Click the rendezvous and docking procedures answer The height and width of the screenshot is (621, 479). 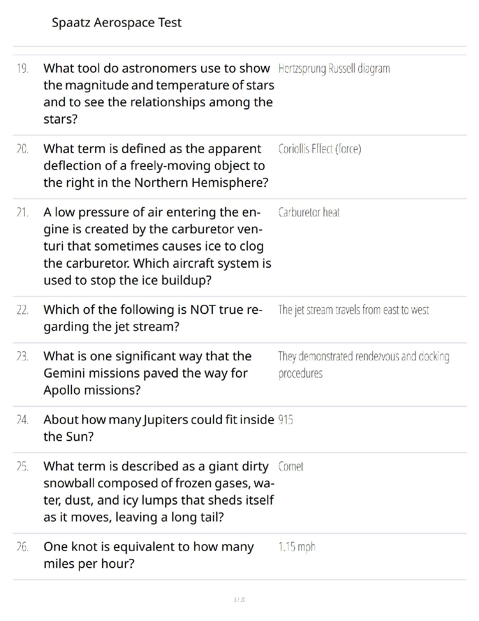pyautogui.click(x=364, y=365)
